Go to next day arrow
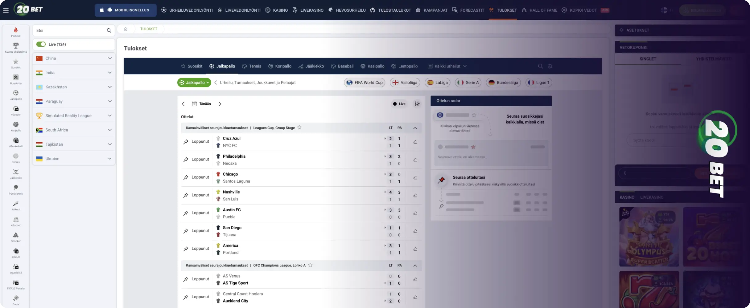Image resolution: width=750 pixels, height=308 pixels. pyautogui.click(x=220, y=104)
